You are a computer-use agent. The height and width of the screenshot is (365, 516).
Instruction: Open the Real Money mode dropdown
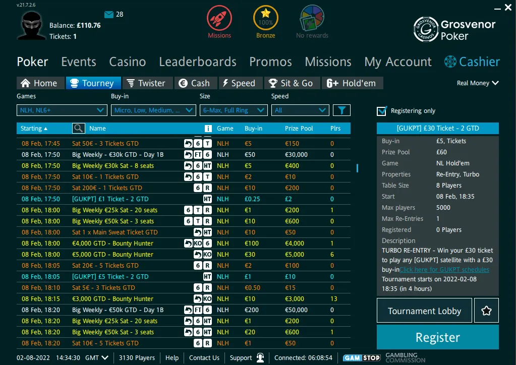pyautogui.click(x=477, y=83)
